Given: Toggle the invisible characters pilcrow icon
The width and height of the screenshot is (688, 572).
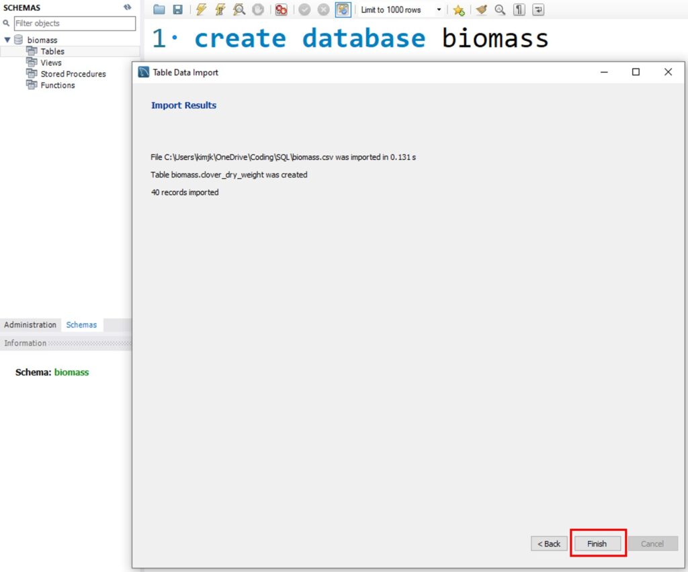Looking at the screenshot, I should [x=519, y=9].
